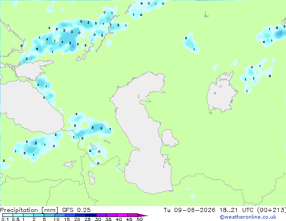This screenshot has height=221, width=286.
Task: Click the "30" legend scale label
Action: [x=98, y=219]
